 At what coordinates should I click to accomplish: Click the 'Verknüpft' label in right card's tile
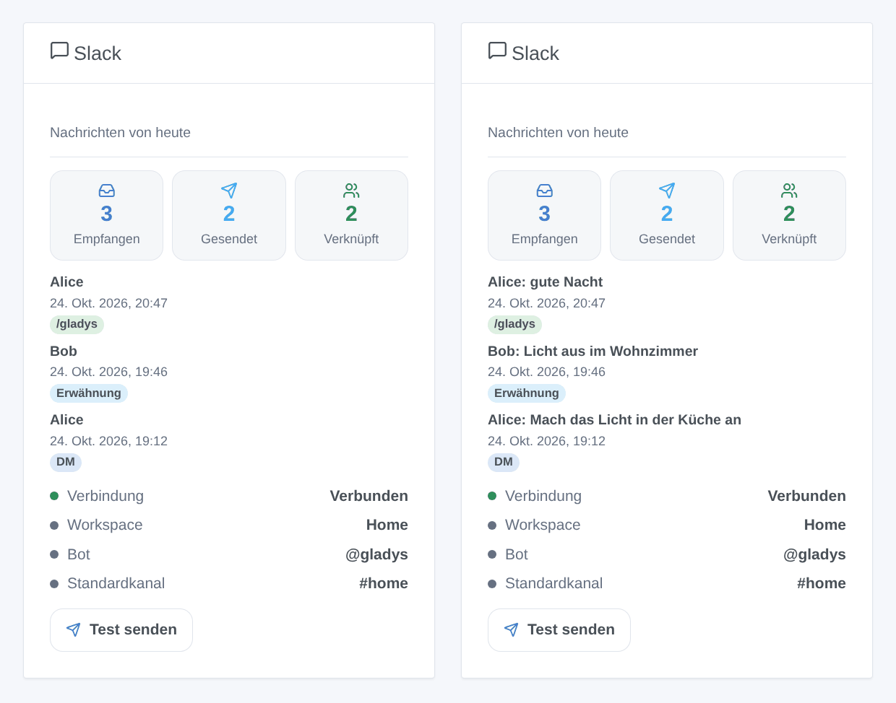pos(789,239)
